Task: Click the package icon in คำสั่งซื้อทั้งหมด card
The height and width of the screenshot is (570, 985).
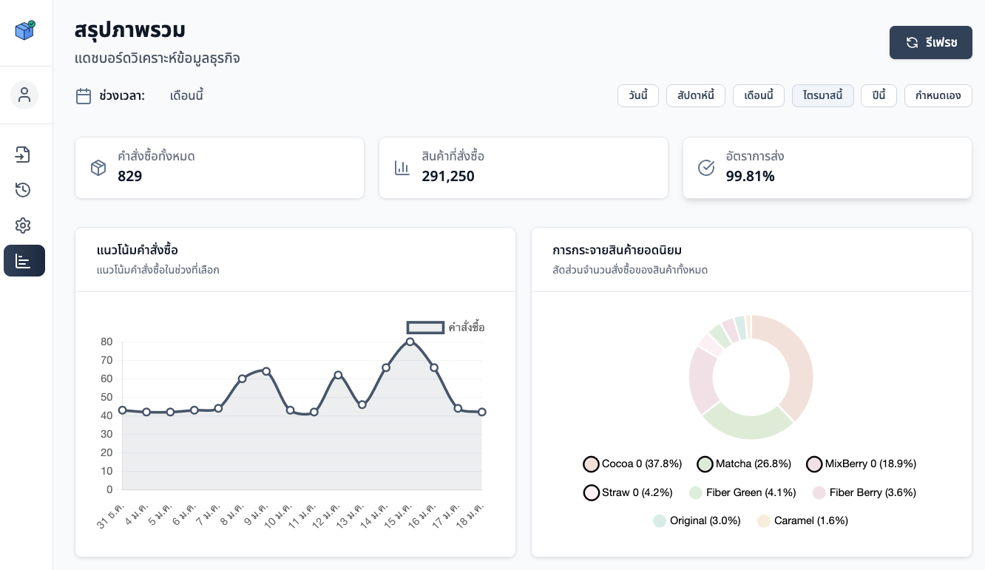Action: [x=98, y=168]
